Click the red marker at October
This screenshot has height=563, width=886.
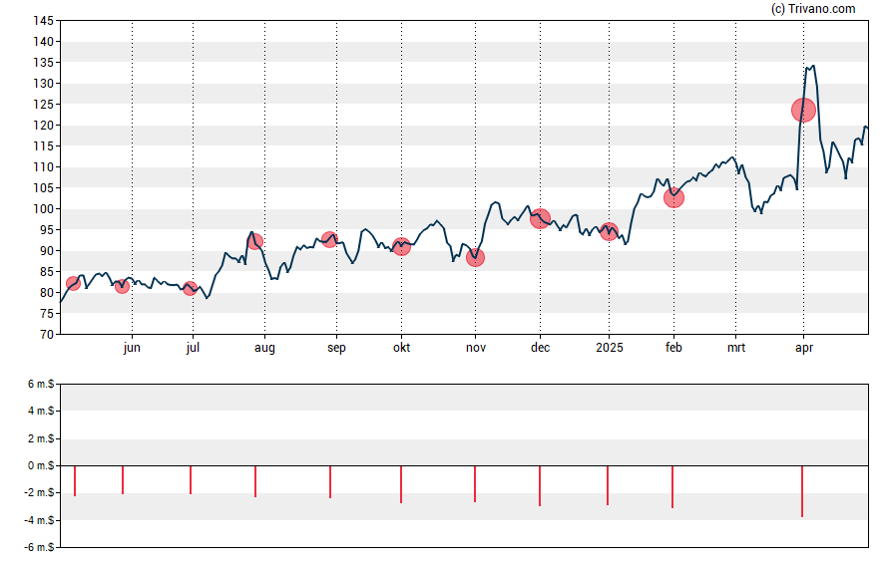[401, 246]
